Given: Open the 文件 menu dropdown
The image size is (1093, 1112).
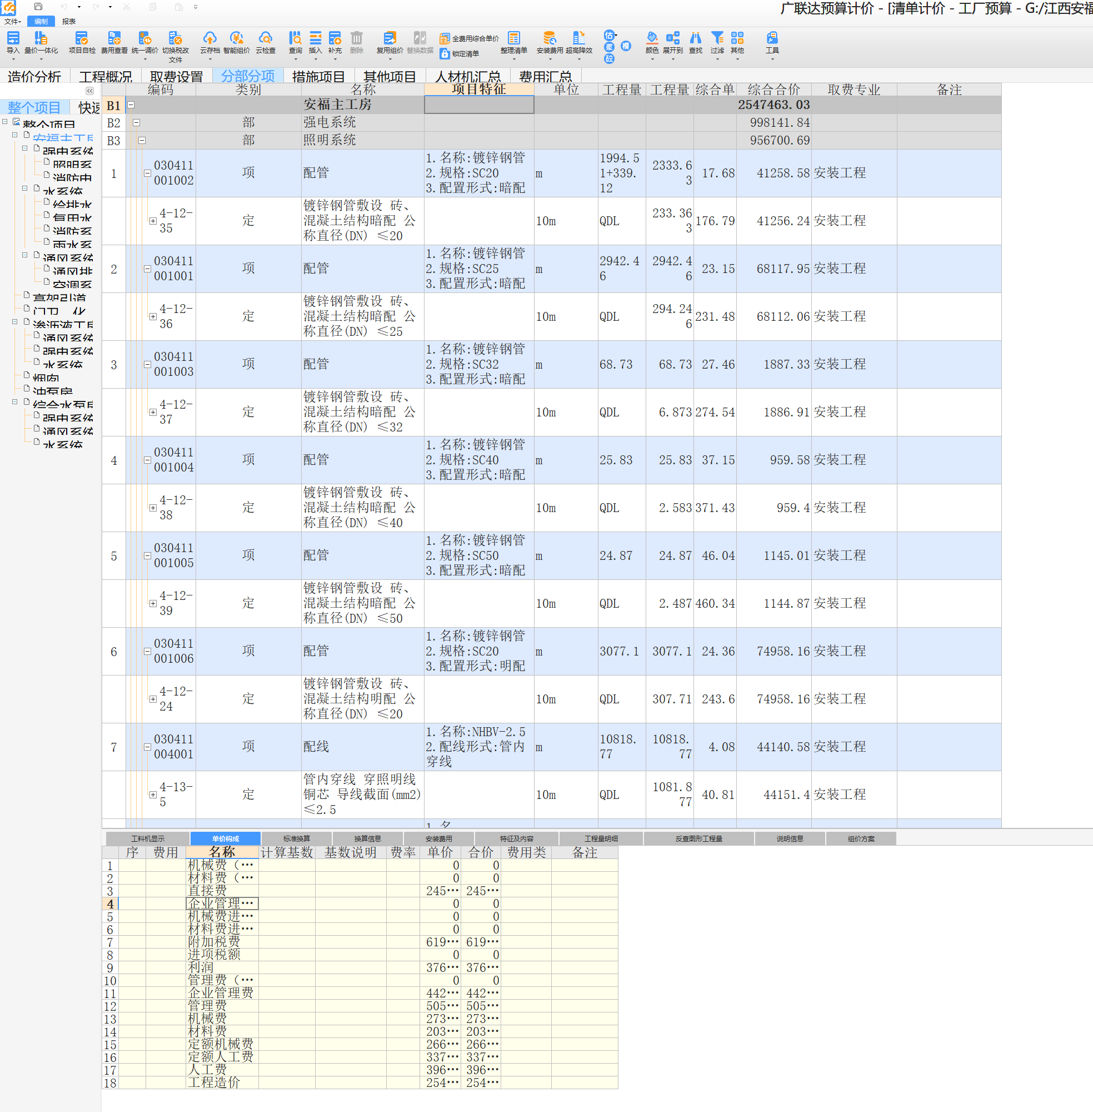Looking at the screenshot, I should (13, 21).
